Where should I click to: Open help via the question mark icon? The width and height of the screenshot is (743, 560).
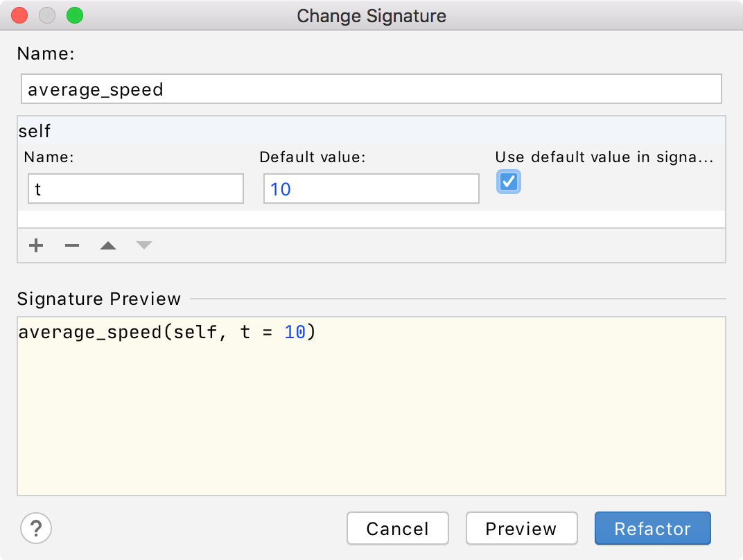click(x=35, y=528)
